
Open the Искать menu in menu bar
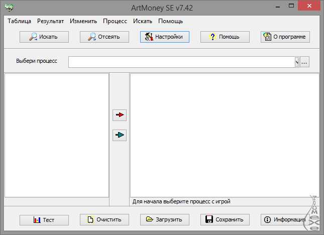[x=143, y=21]
